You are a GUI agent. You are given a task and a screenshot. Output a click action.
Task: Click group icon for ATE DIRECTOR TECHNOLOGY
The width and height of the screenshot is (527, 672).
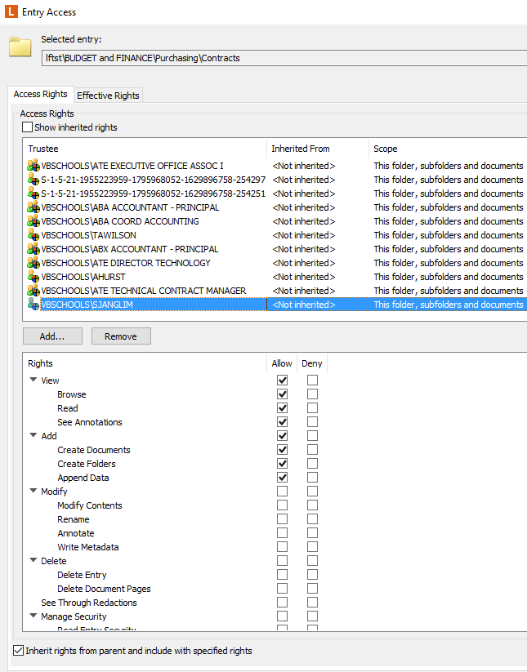coord(33,263)
